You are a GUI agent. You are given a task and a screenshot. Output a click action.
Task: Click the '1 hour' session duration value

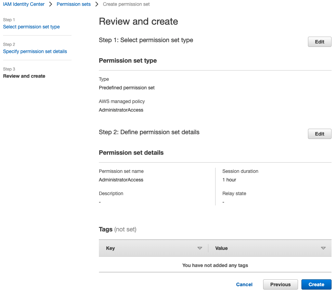point(229,180)
